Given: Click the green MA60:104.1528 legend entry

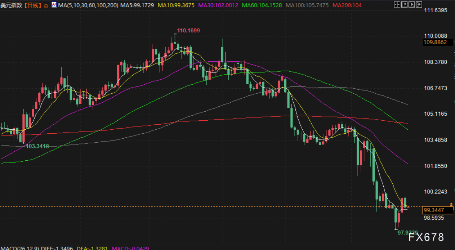Looking at the screenshot, I should click(262, 5).
